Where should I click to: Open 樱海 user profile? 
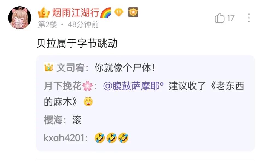coord(53,120)
